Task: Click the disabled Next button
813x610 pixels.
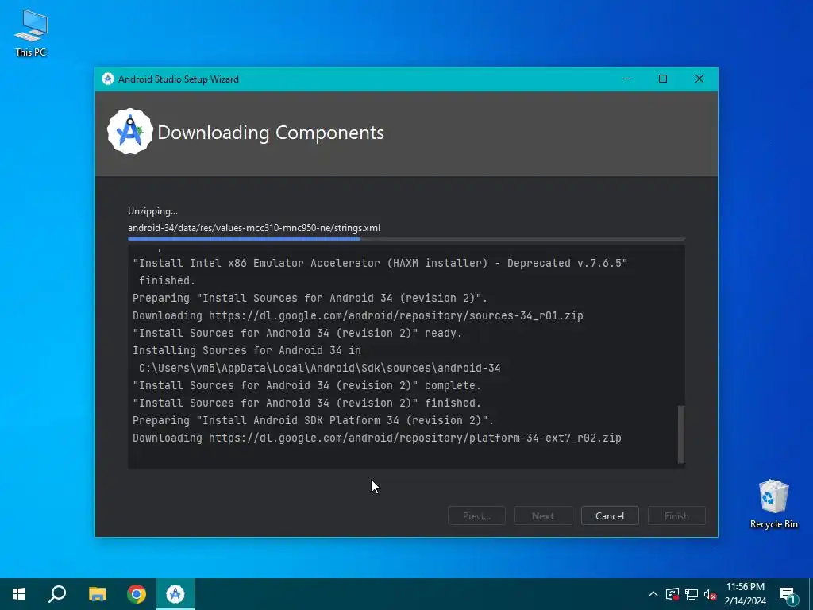Action: coord(543,516)
